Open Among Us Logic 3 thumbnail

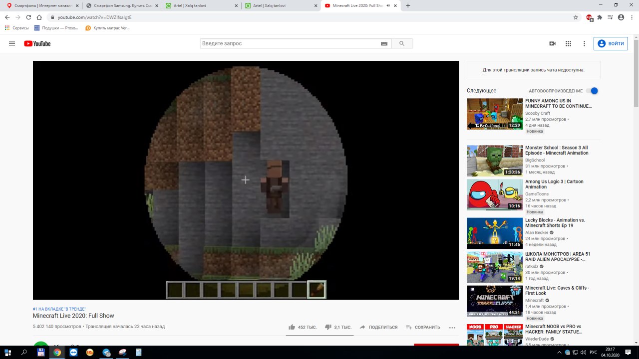495,194
